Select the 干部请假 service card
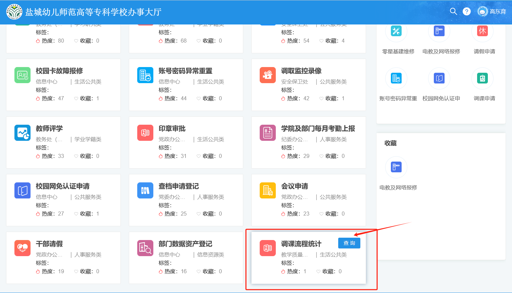The height and width of the screenshot is (293, 512). click(63, 257)
